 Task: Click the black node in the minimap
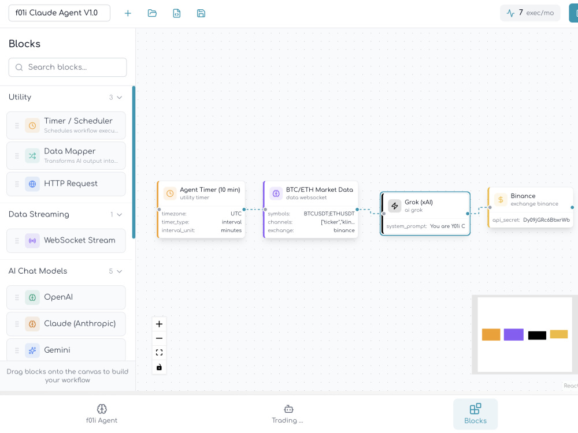537,335
